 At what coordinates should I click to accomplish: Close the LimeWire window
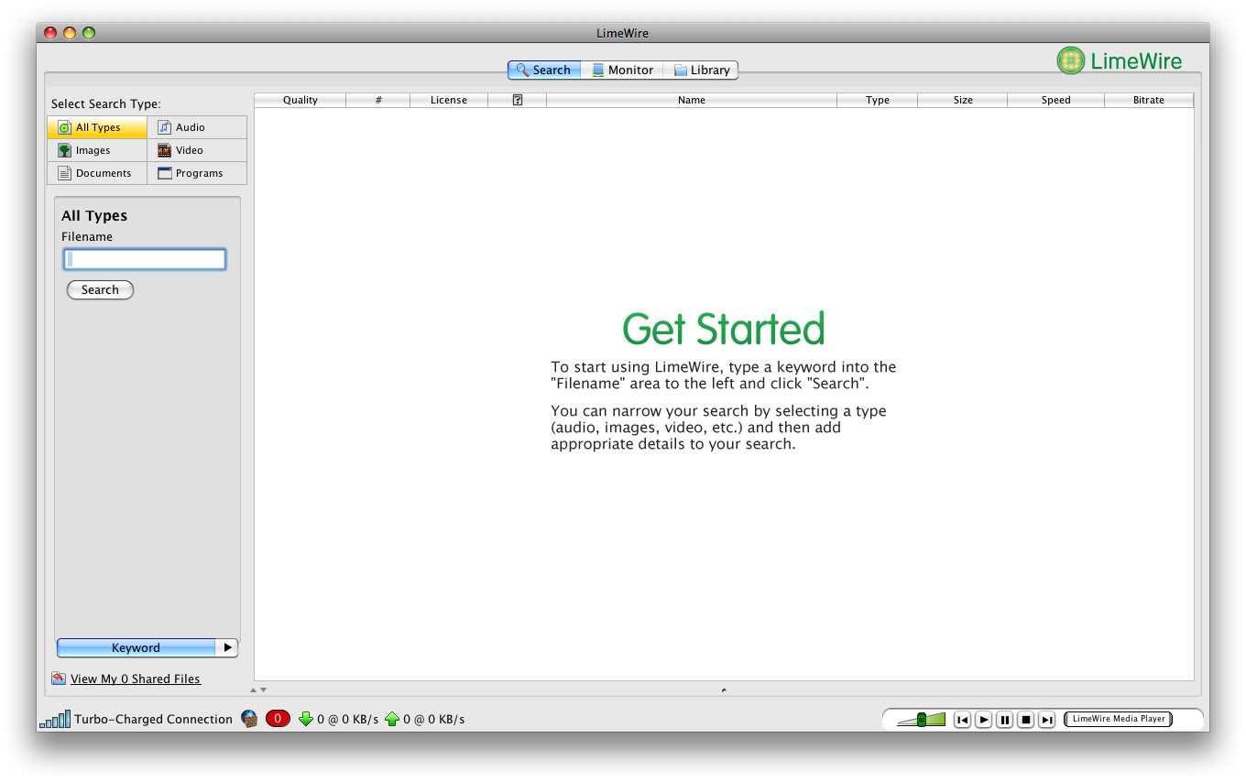click(50, 33)
